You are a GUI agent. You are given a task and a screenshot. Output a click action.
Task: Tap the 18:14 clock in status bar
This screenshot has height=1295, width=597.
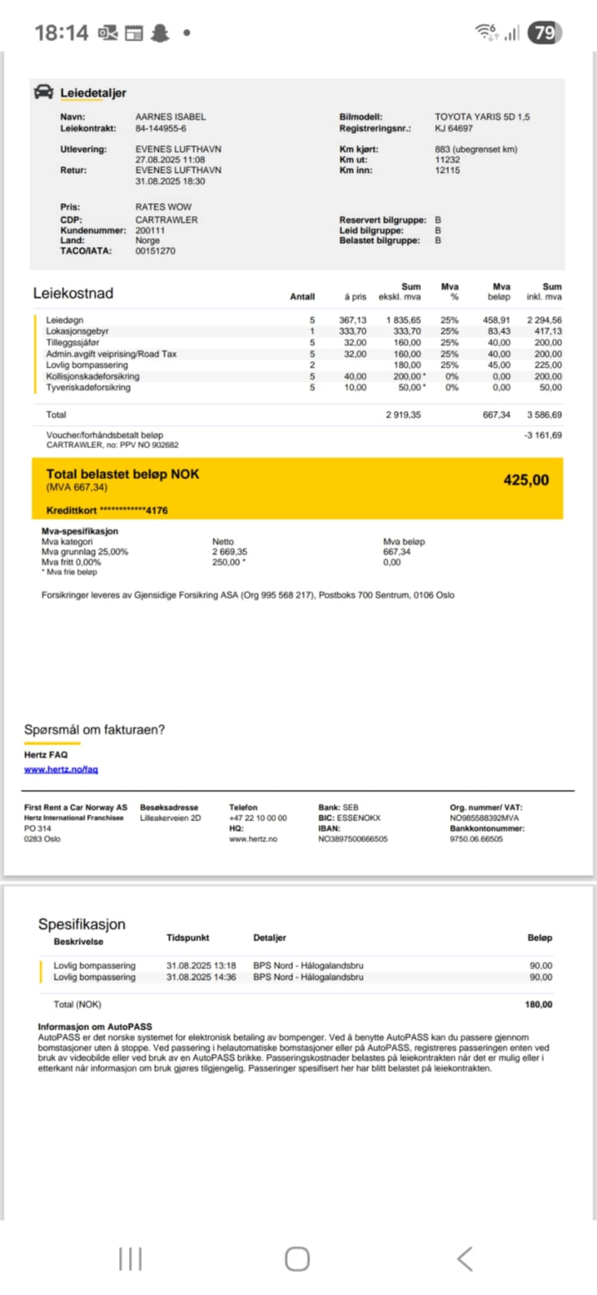(61, 33)
